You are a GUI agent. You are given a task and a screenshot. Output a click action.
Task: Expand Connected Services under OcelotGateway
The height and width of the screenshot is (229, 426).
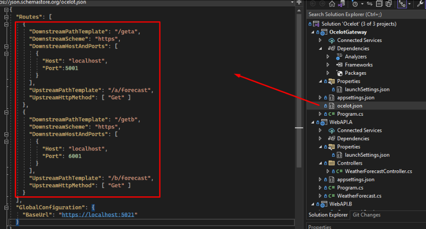(320, 40)
